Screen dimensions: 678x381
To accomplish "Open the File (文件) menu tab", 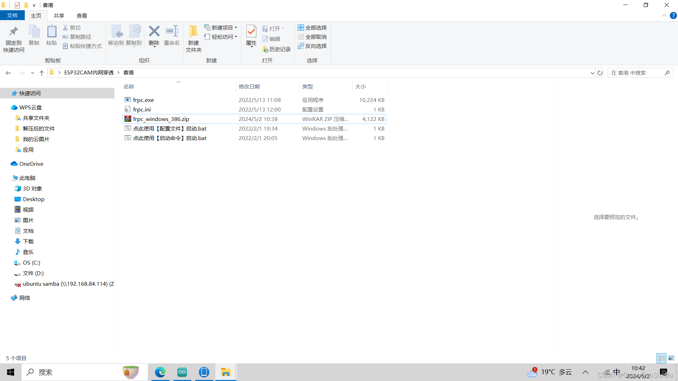I will (x=12, y=16).
